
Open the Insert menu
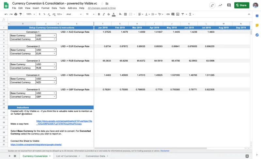pos(36,8)
